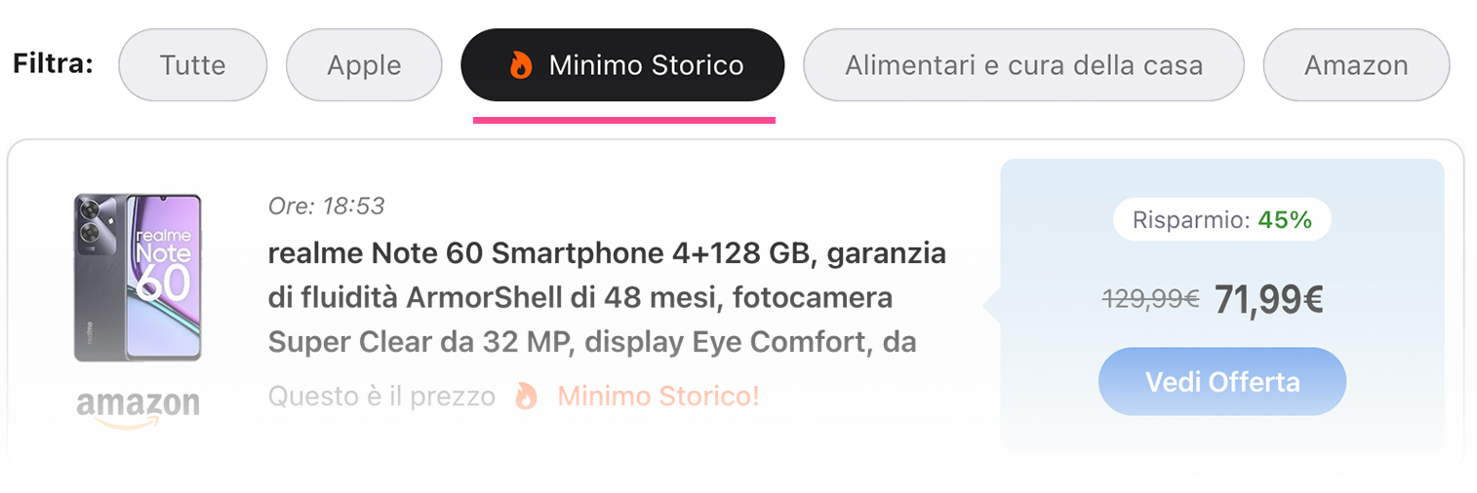Click the flame icon in the active filter
Viewport: 1477px width, 493px height.
pyautogui.click(x=521, y=65)
